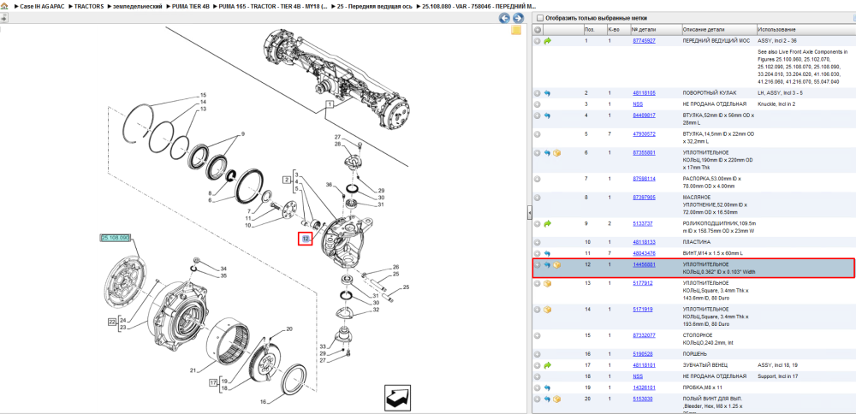Click the blue arrow icon for part 14326101
This screenshot has height=414, width=856.
[548, 387]
